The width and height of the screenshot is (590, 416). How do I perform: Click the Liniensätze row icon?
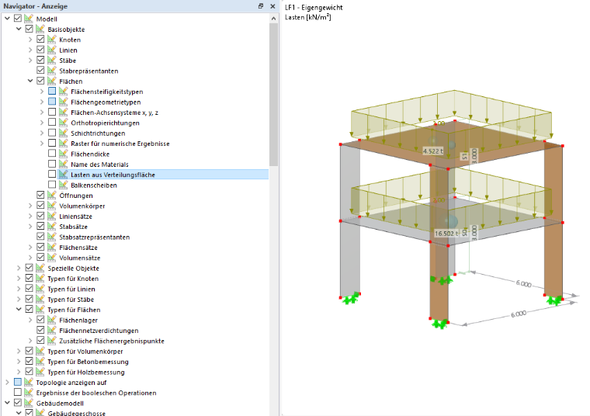[52, 217]
